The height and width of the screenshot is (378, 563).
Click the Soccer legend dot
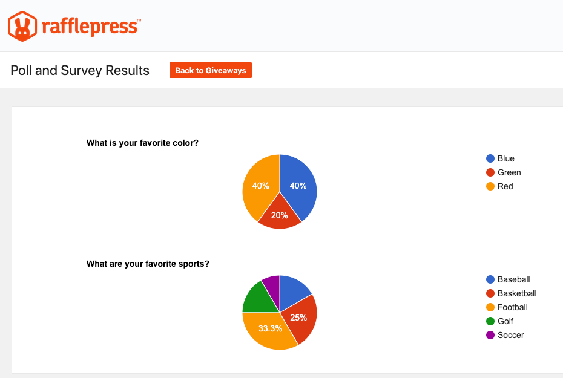tap(490, 335)
